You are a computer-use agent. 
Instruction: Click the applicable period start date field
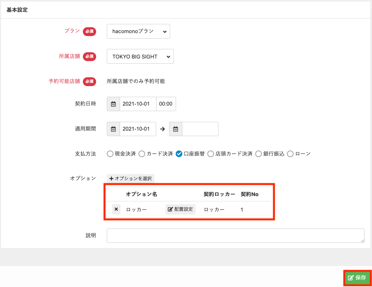click(138, 129)
